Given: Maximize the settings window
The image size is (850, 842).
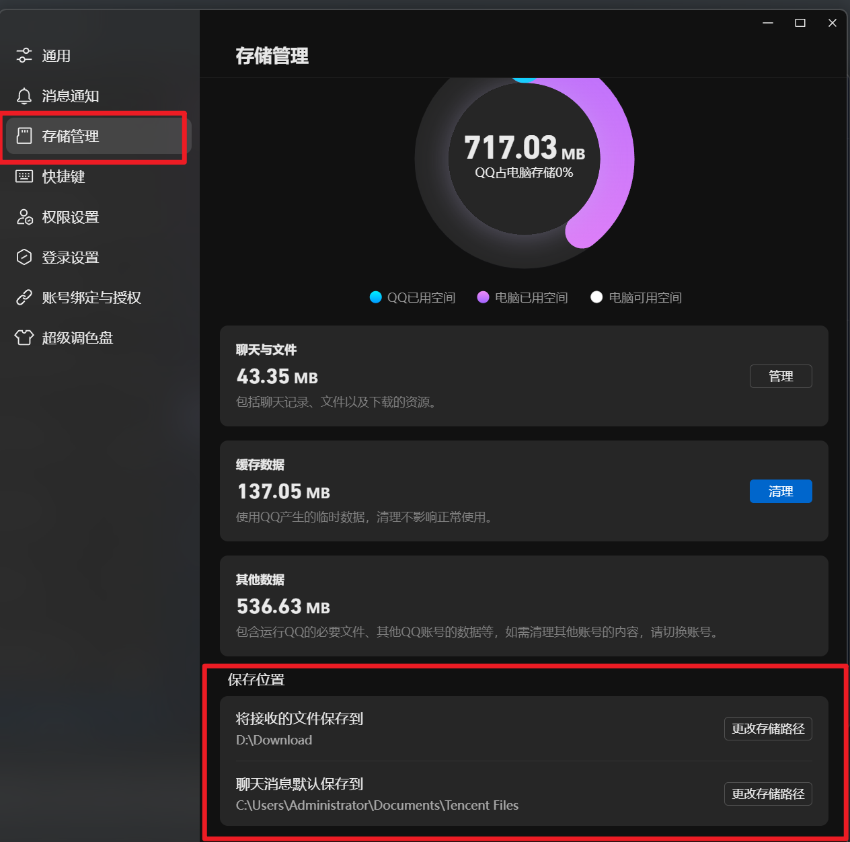Looking at the screenshot, I should pyautogui.click(x=800, y=23).
